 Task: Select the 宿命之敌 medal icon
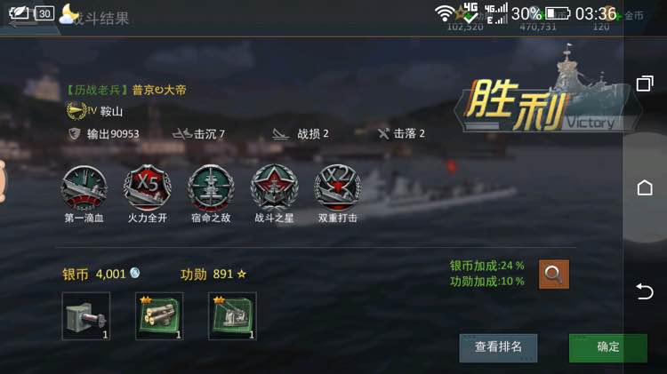click(x=211, y=187)
